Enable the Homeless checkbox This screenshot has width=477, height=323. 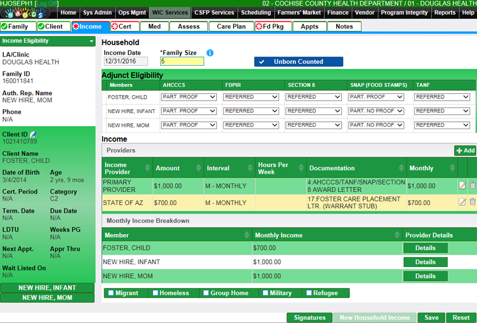pos(154,293)
